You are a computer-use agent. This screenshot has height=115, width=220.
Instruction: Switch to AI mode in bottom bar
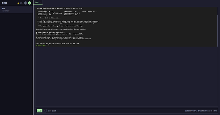click(x=44, y=111)
